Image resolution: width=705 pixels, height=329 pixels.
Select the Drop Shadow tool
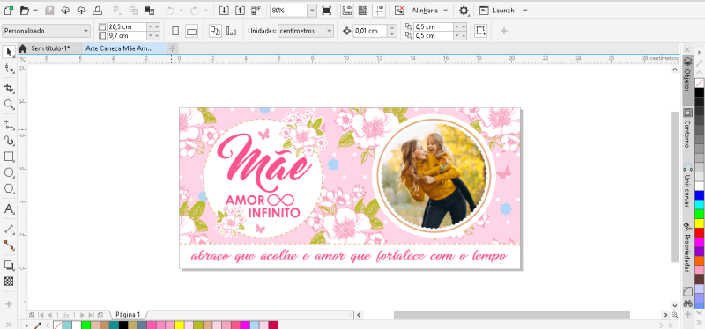tap(9, 266)
